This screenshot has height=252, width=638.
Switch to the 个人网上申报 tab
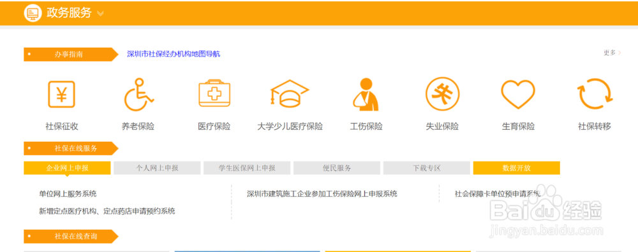click(x=157, y=168)
